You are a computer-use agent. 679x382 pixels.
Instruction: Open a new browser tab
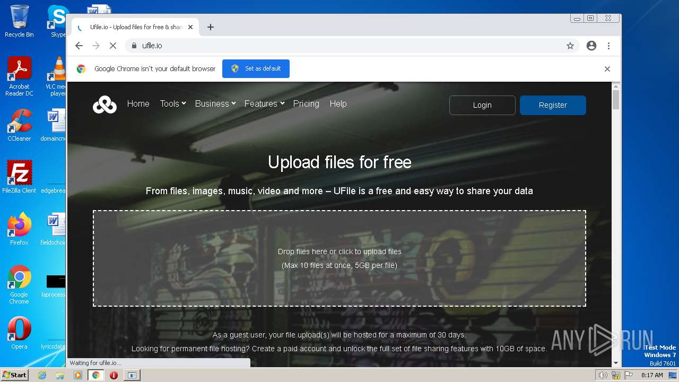(x=211, y=27)
